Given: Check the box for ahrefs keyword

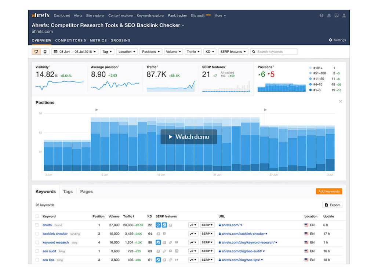Looking at the screenshot, I should (37, 225).
